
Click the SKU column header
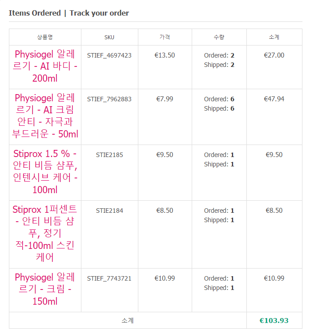109,37
